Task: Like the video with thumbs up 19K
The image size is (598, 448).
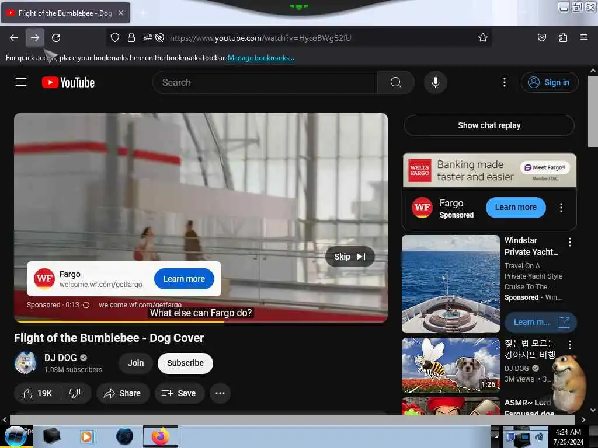Action: tap(37, 393)
